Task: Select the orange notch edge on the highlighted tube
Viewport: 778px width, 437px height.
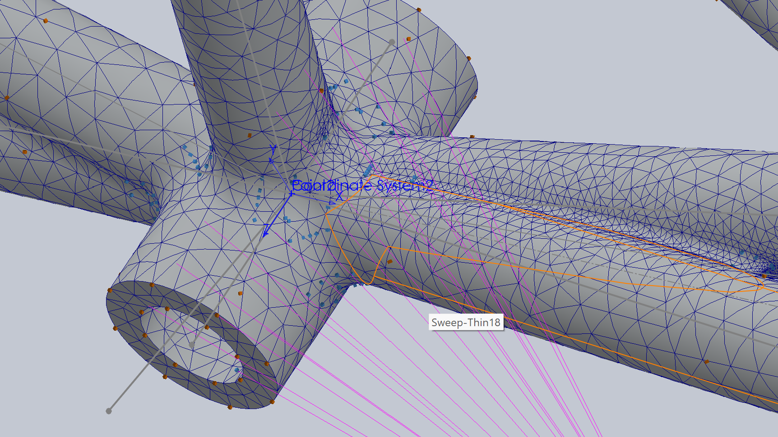Action: (381, 261)
